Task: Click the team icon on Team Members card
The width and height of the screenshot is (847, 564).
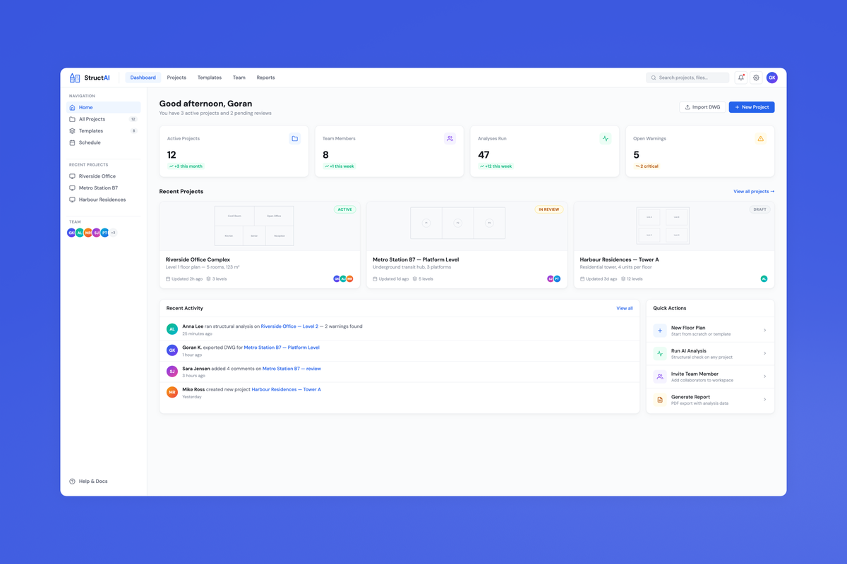Action: click(x=450, y=138)
